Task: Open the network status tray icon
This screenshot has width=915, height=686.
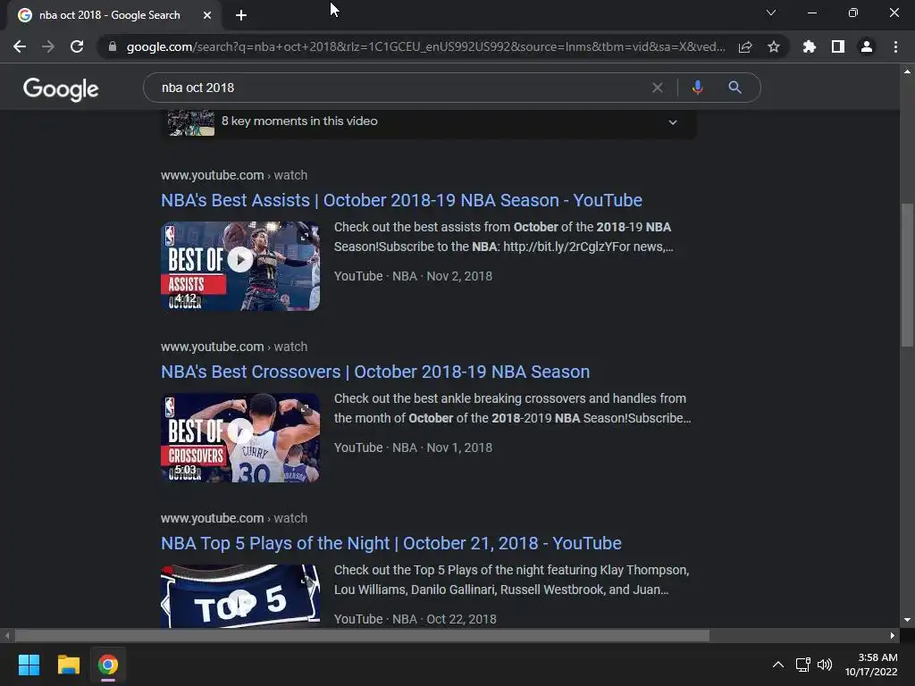Action: click(x=803, y=665)
